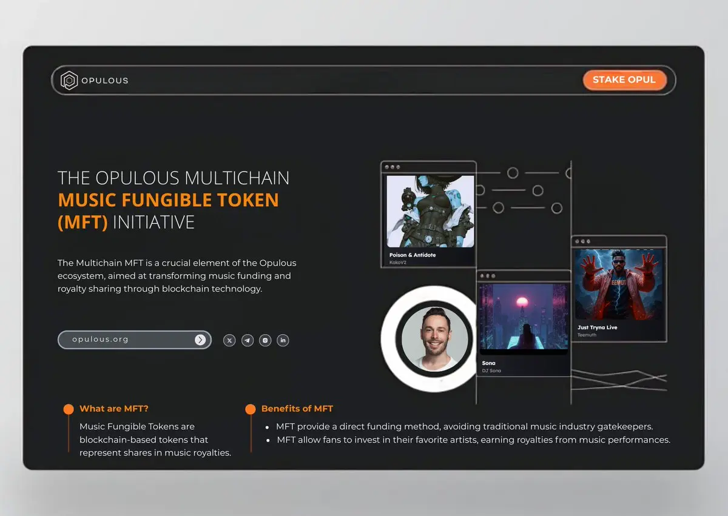The image size is (728, 516).
Task: Click the bullet about fans earning royalties
Action: (473, 440)
